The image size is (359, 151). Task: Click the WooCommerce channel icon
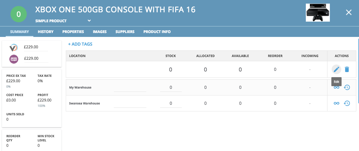14,59
